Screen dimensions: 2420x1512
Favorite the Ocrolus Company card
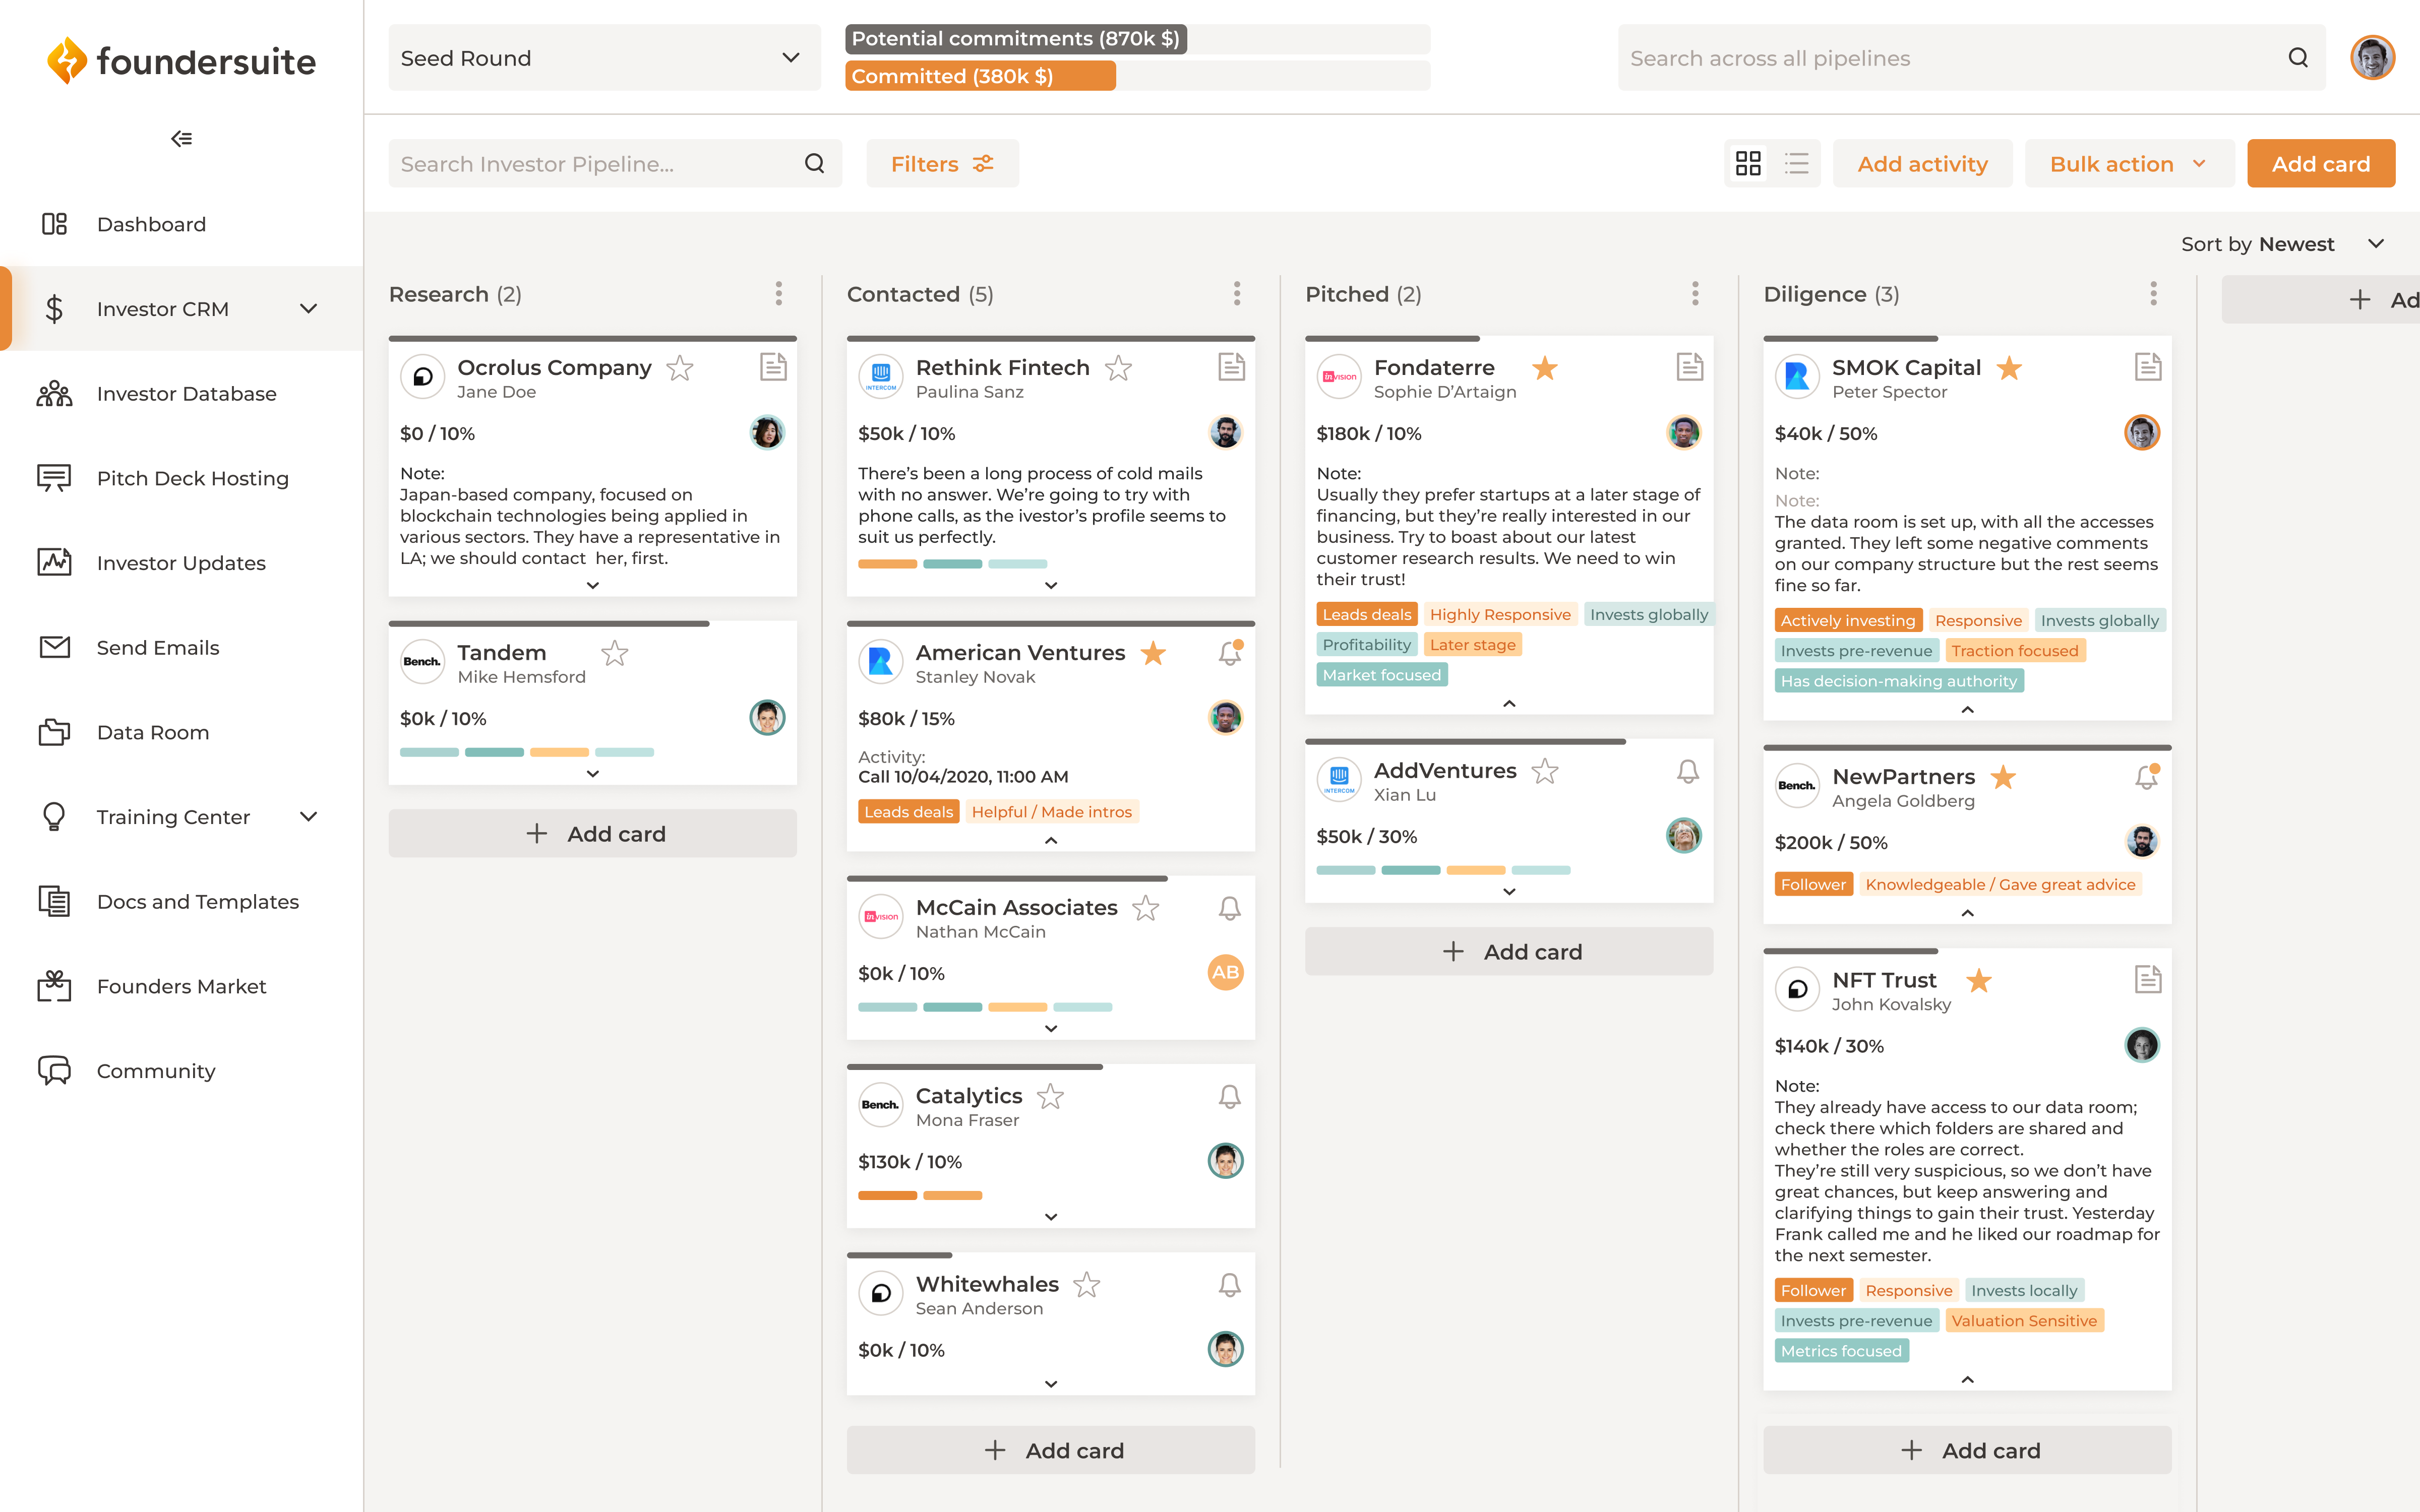click(x=681, y=368)
